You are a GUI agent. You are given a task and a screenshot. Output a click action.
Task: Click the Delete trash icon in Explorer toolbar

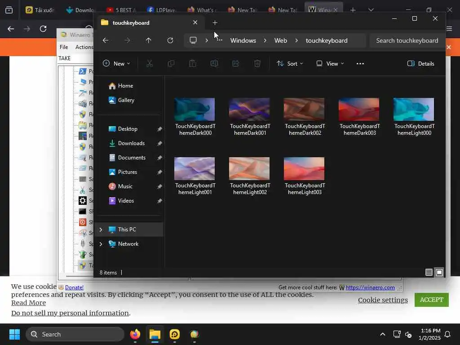(x=257, y=63)
